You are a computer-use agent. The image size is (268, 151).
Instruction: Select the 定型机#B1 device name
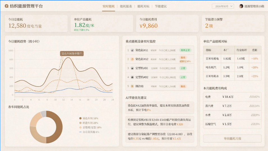pyautogui.click(x=142, y=68)
